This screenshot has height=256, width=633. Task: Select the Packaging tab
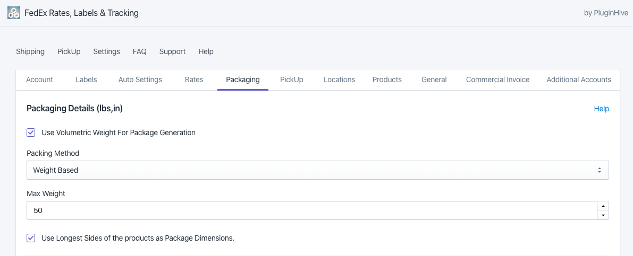[242, 80]
